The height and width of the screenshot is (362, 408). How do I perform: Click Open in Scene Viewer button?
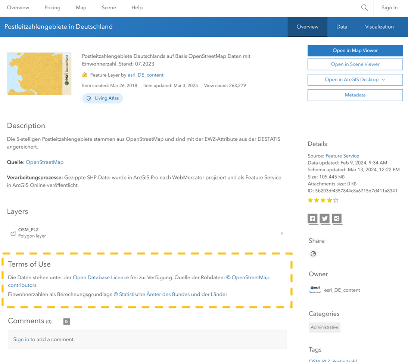click(355, 64)
